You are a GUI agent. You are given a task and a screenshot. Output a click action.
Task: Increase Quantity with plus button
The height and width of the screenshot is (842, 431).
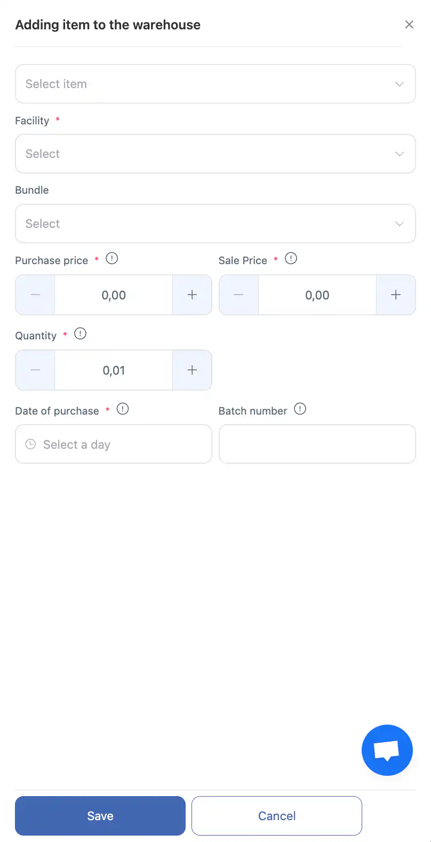pyautogui.click(x=192, y=370)
